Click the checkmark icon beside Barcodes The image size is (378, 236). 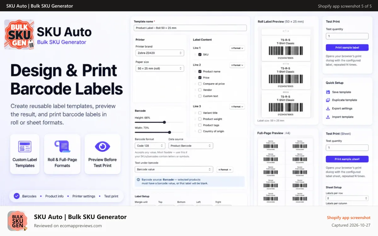(17, 196)
